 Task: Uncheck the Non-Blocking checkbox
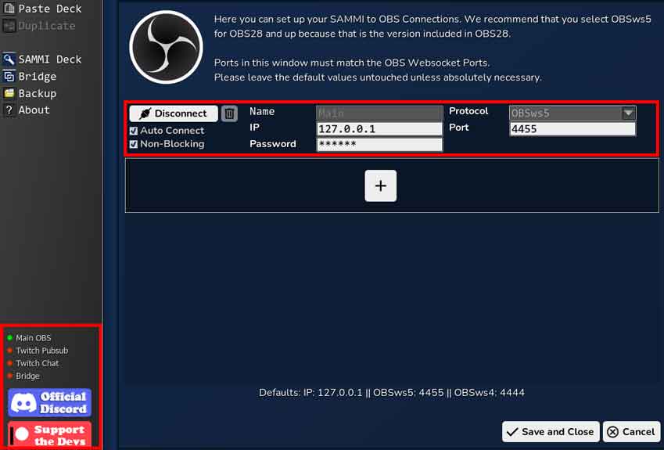134,144
